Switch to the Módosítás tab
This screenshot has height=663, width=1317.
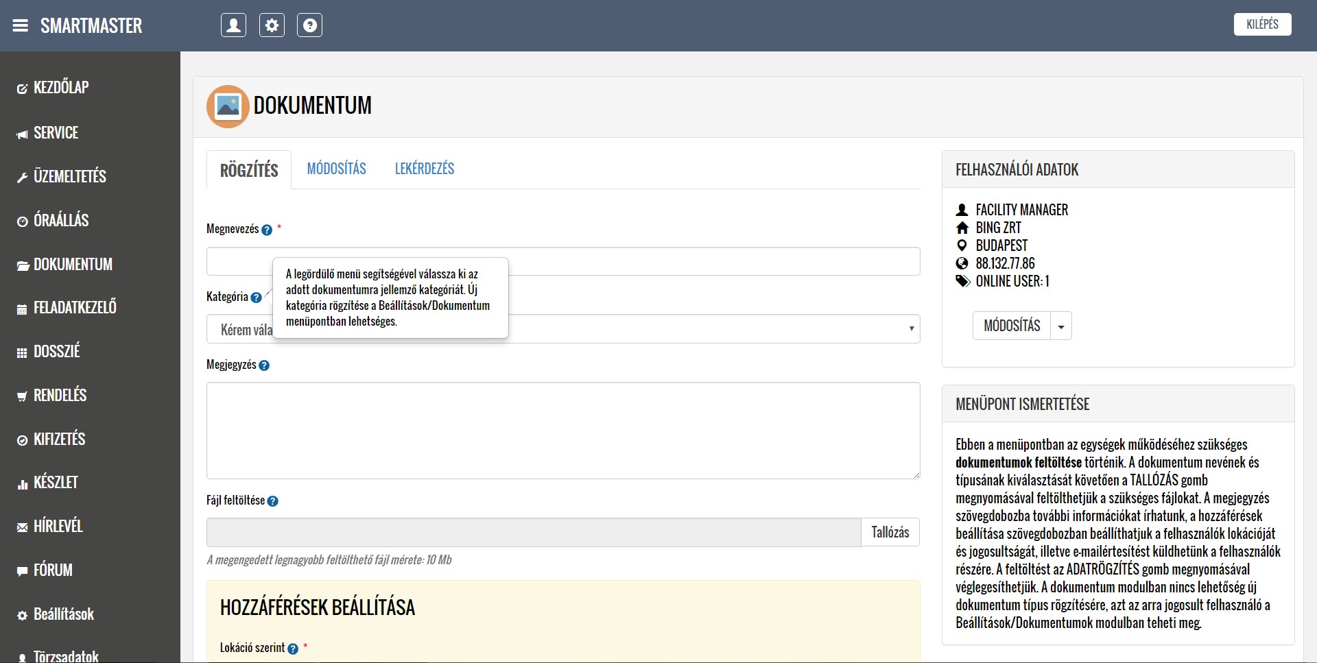tap(336, 169)
